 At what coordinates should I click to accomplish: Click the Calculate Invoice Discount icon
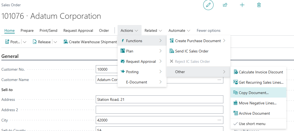point(236,72)
